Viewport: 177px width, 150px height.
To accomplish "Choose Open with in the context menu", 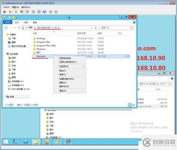I will (x=65, y=58).
